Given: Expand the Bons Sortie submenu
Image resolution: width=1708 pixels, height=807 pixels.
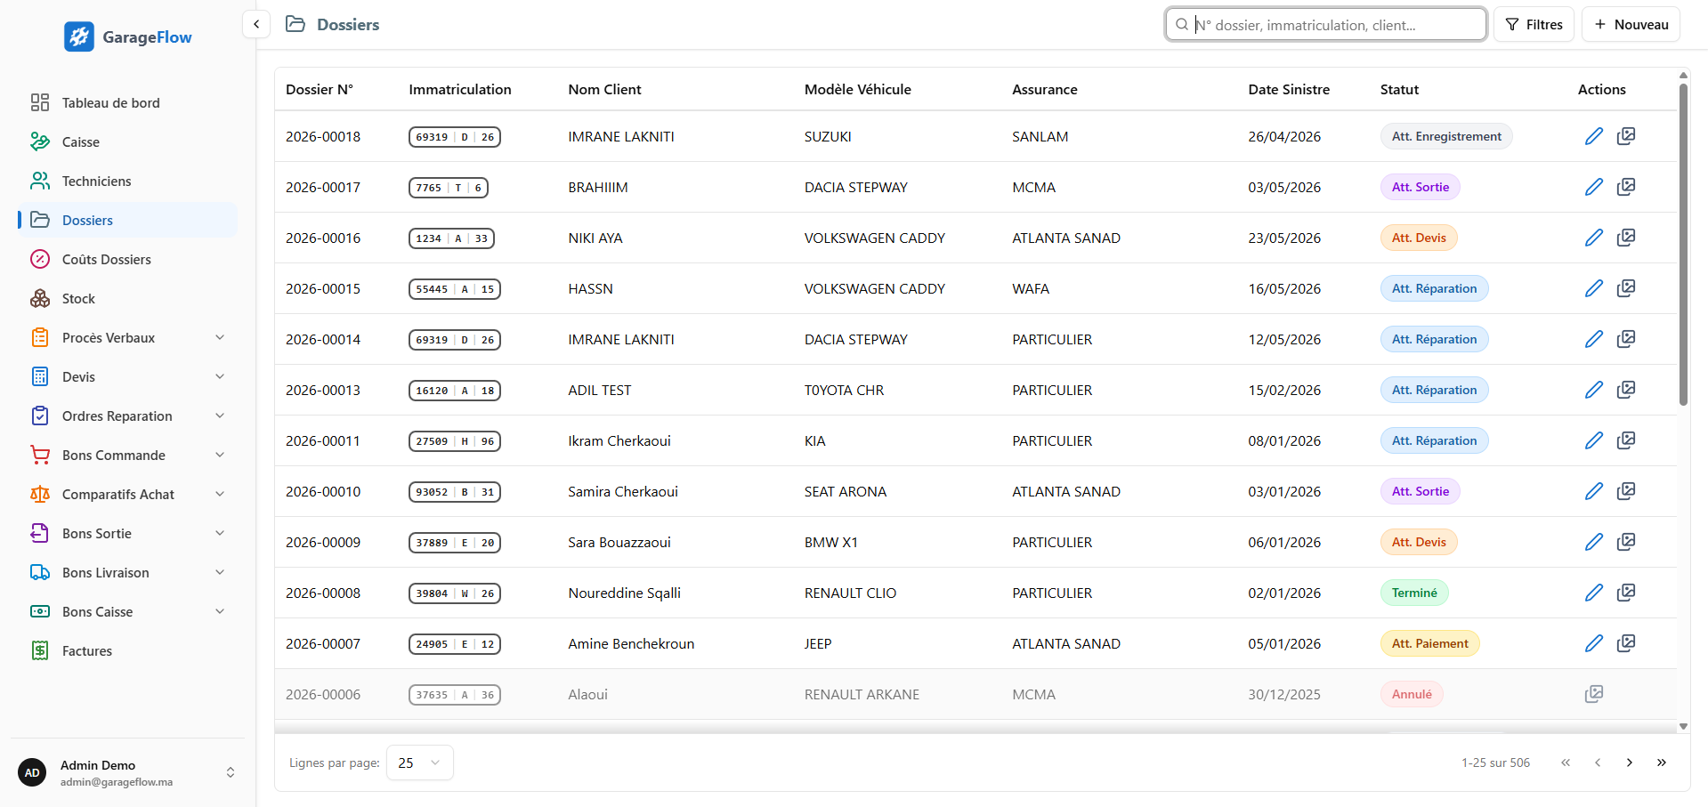Looking at the screenshot, I should 220,533.
